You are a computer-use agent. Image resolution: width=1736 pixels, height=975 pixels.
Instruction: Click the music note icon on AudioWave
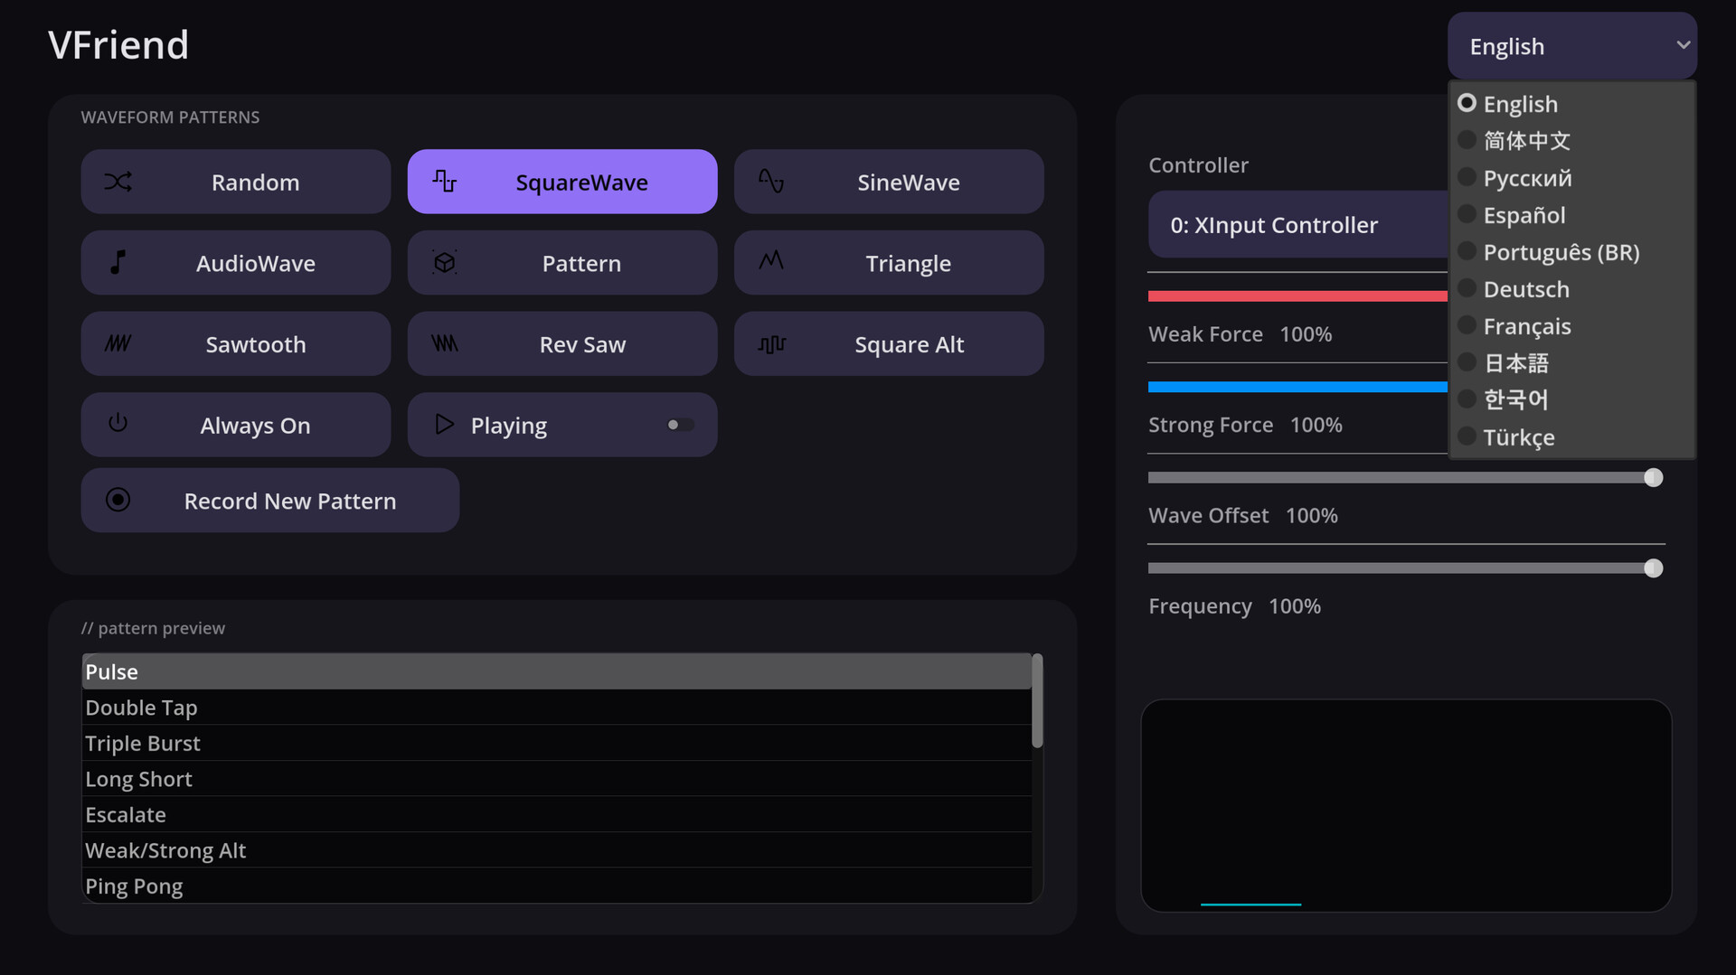click(118, 263)
